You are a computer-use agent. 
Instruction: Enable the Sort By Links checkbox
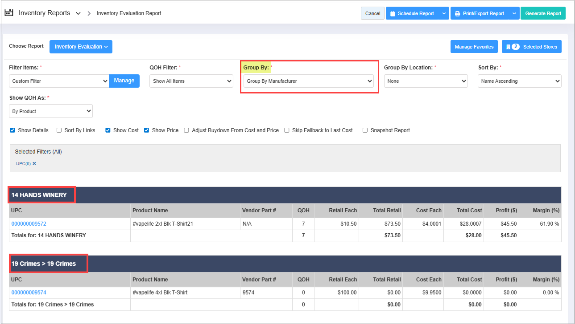click(x=59, y=130)
